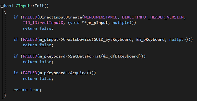The width and height of the screenshot is (197, 101).
Task: Click 'm_pKeyboard' before SetDataFormat
Action: point(52,56)
